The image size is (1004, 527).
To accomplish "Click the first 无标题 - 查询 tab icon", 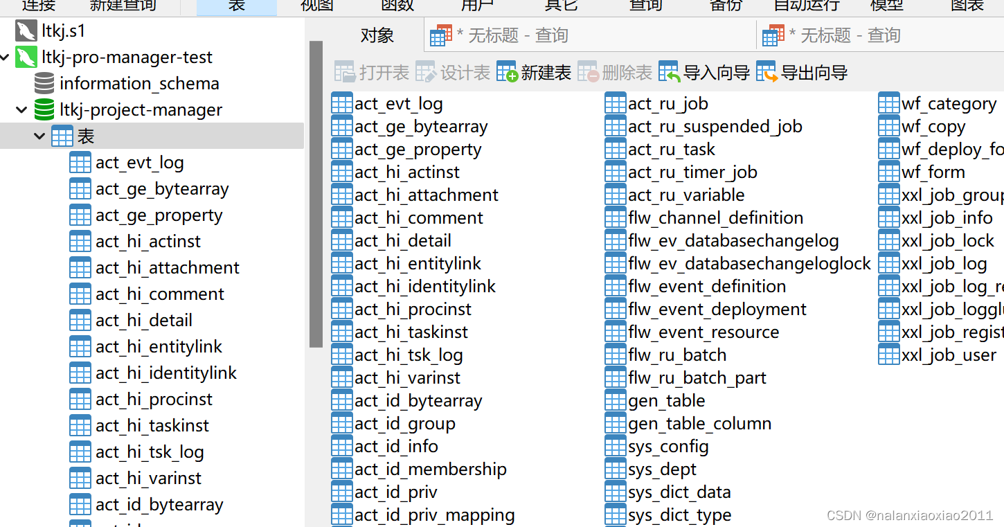I will pyautogui.click(x=441, y=35).
